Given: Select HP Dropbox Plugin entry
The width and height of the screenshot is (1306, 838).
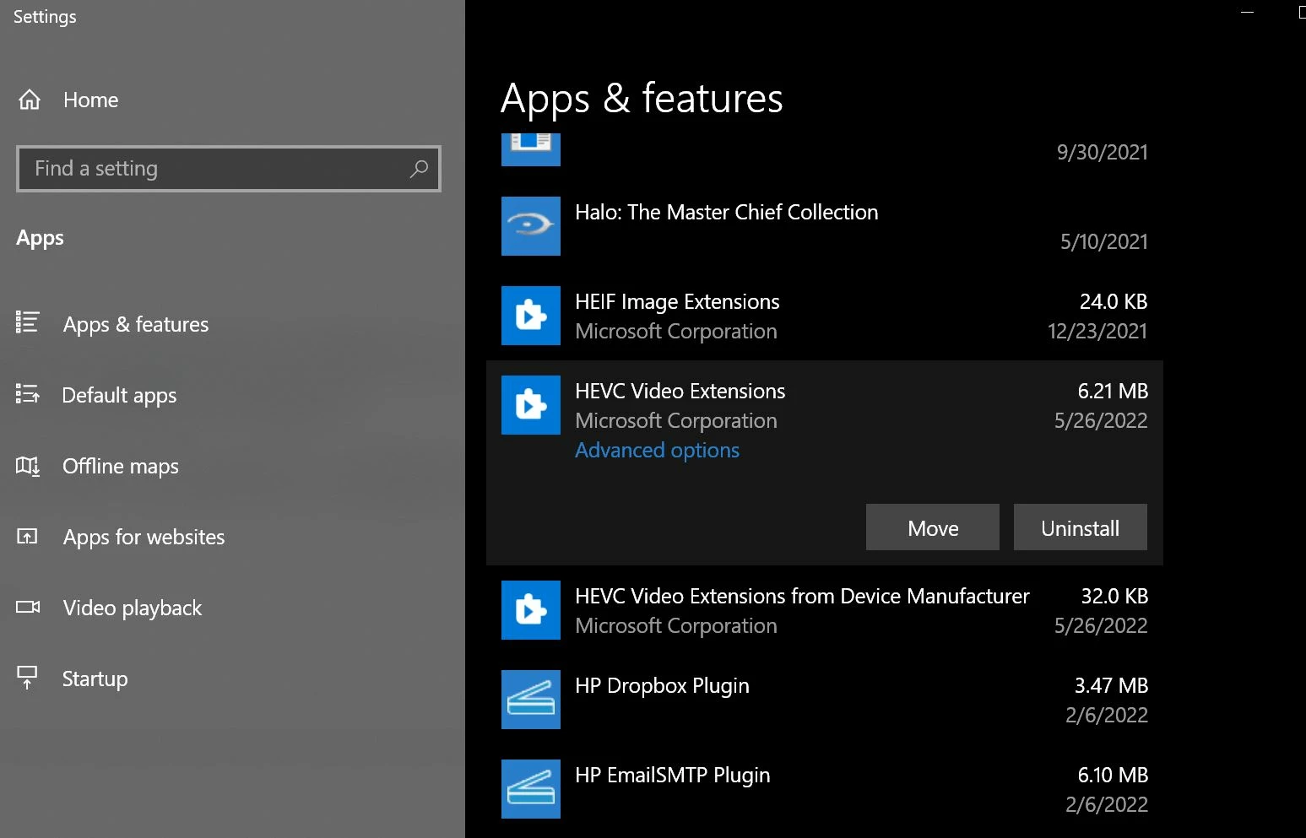Looking at the screenshot, I should 825,700.
